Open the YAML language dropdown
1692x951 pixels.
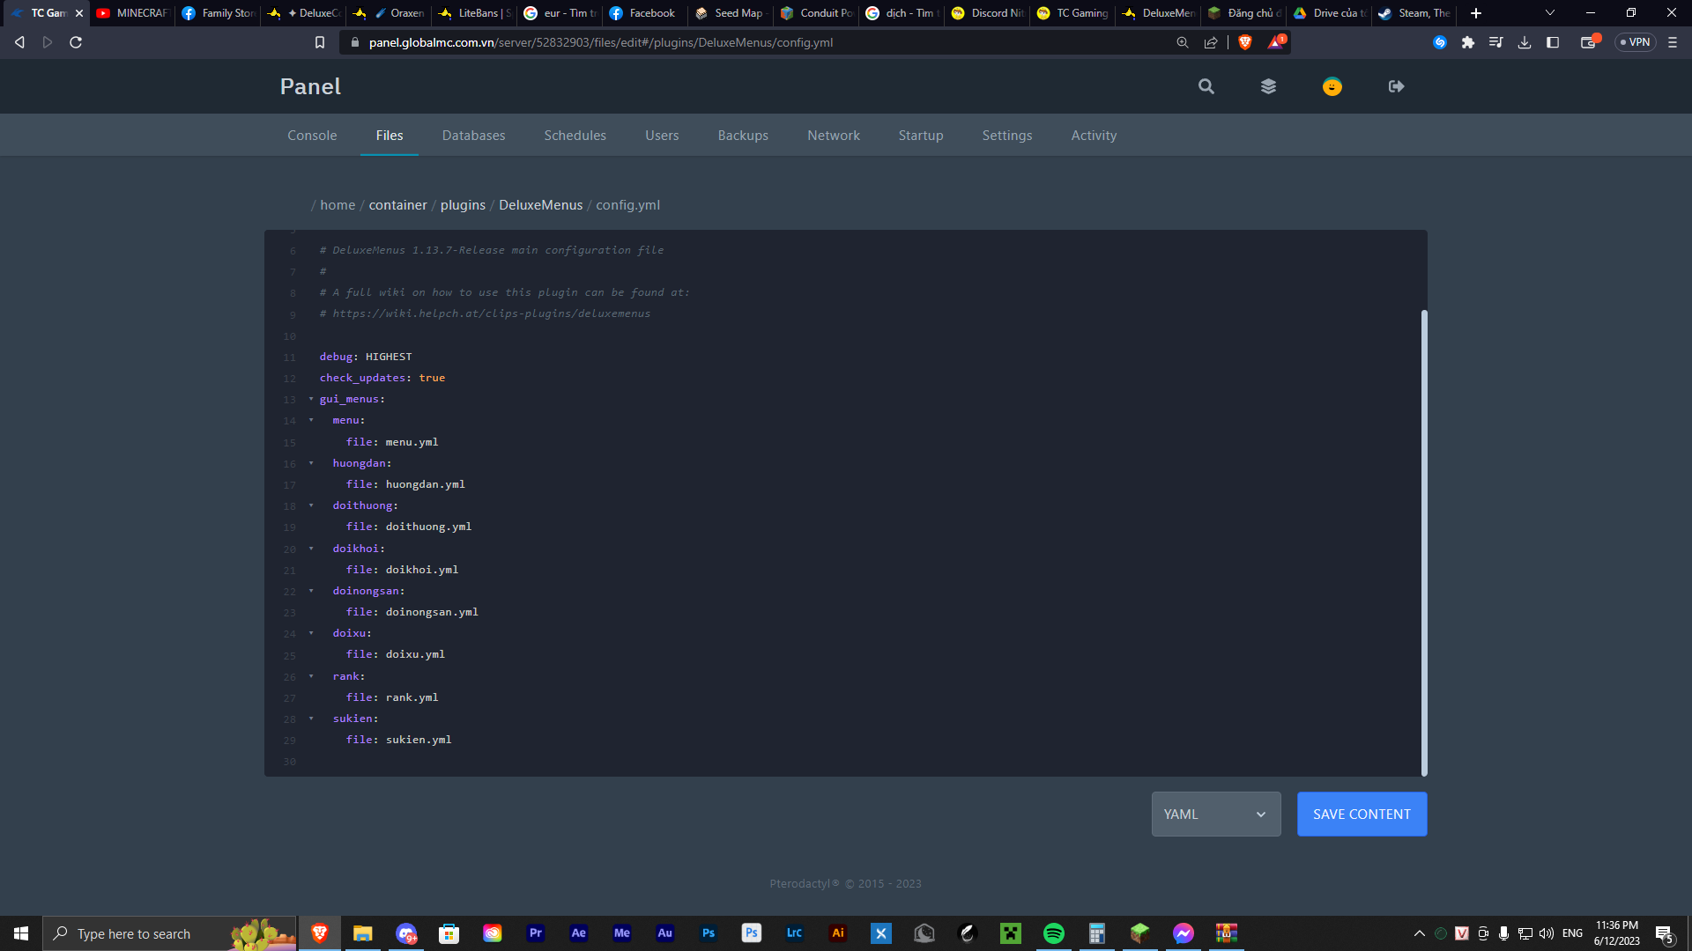coord(1215,815)
